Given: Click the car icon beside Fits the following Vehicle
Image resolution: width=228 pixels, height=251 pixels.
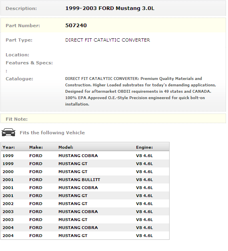Looking at the screenshot, I should (8, 132).
